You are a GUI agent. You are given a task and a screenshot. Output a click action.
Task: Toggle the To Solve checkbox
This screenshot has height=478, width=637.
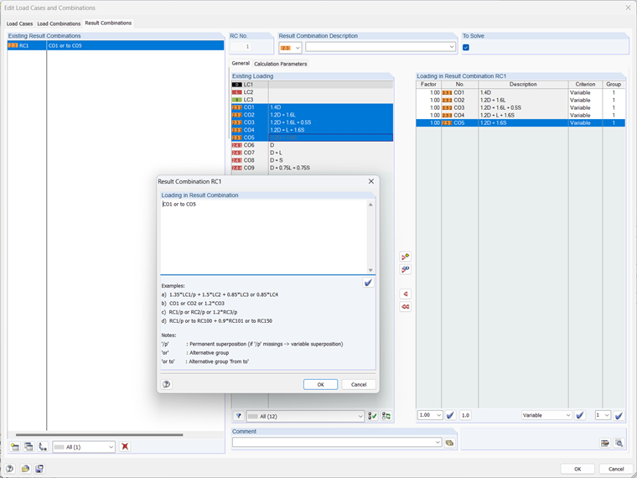[x=466, y=48]
